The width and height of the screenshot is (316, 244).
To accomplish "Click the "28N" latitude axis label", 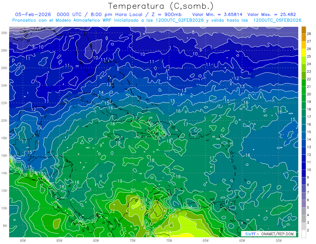I will 4,50.
